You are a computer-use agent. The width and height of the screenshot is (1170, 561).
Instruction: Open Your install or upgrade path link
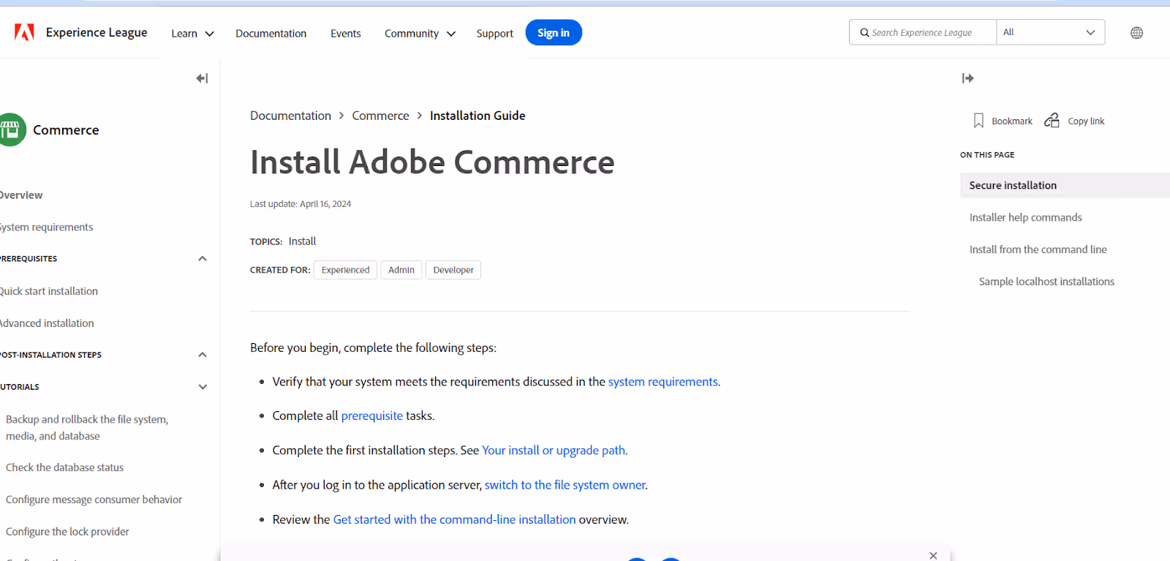[x=554, y=451]
